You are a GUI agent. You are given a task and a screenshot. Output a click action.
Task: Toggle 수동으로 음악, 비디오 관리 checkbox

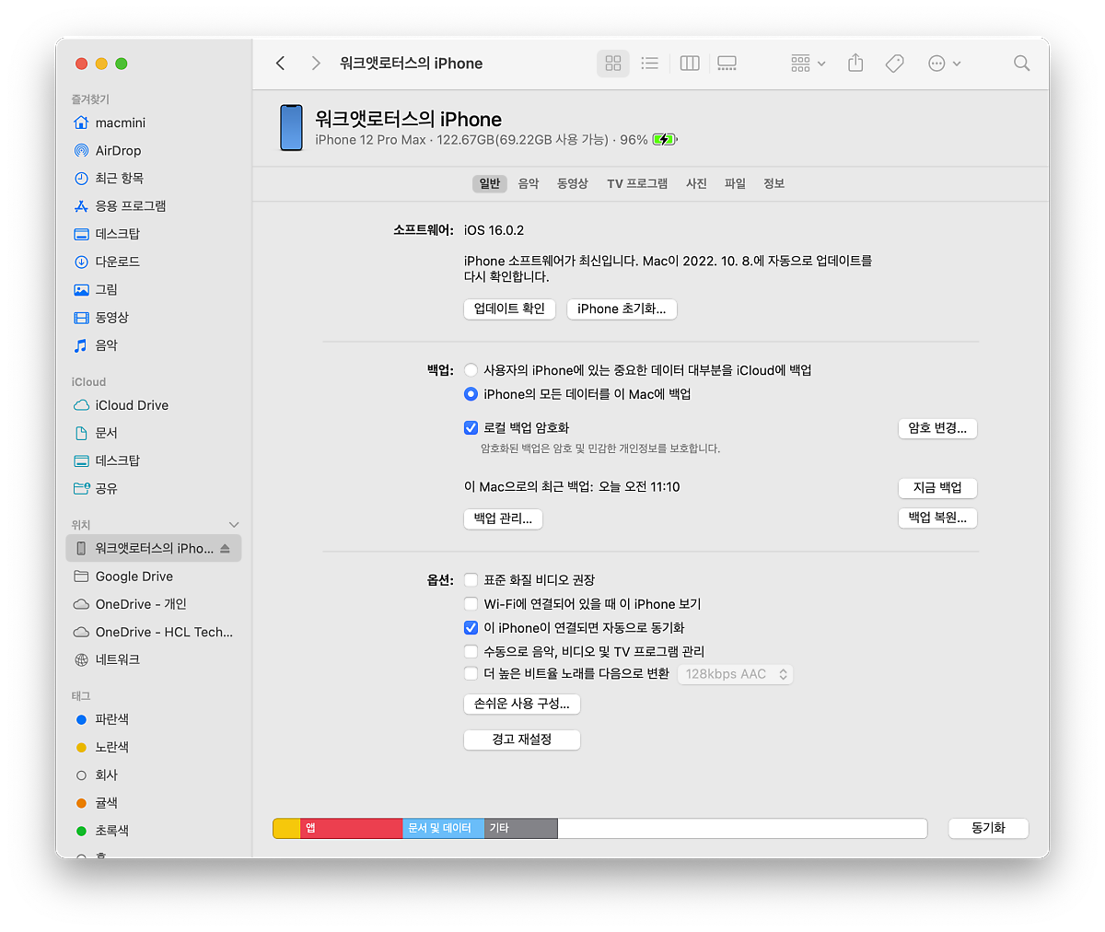tap(471, 651)
